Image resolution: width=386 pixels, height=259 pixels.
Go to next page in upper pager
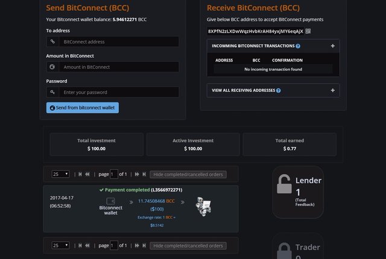(x=137, y=174)
